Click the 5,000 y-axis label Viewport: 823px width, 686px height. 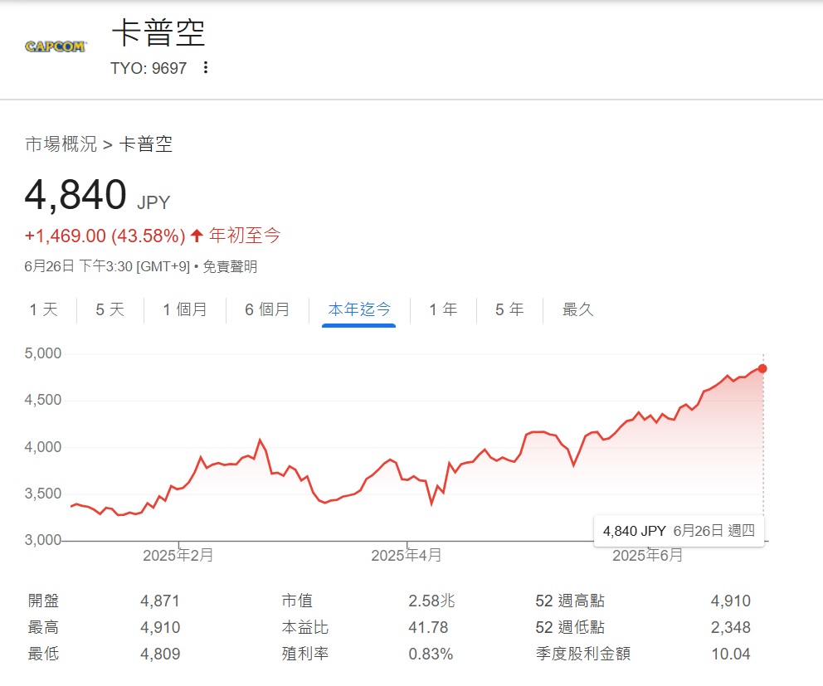(x=43, y=353)
